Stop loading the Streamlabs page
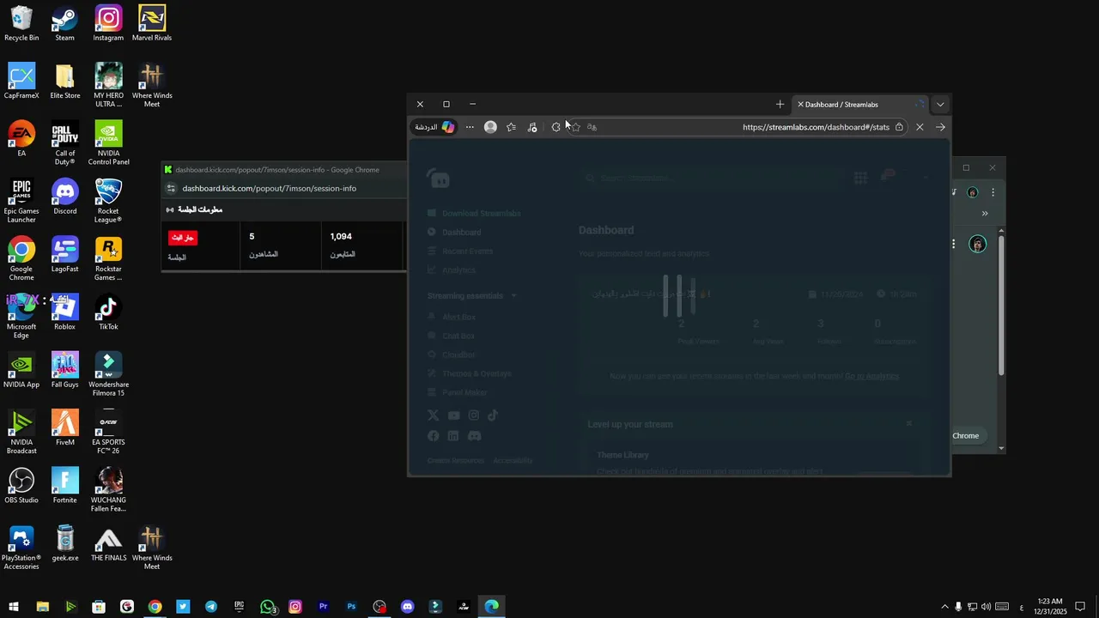 coord(920,127)
